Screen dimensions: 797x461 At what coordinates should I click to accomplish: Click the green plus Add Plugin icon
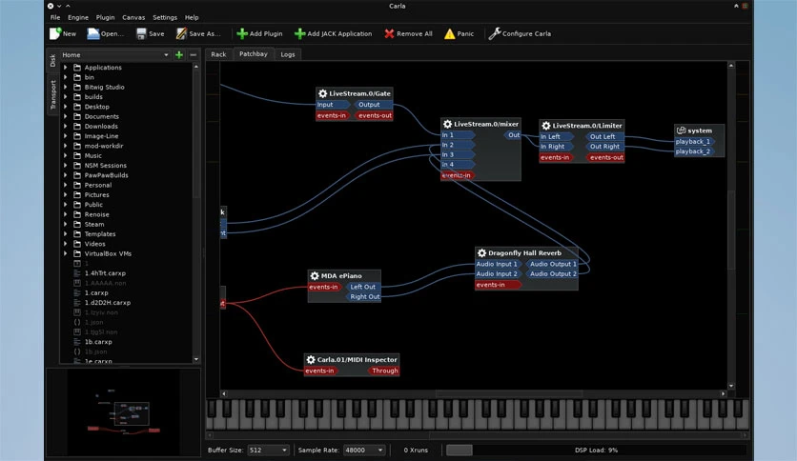[242, 33]
